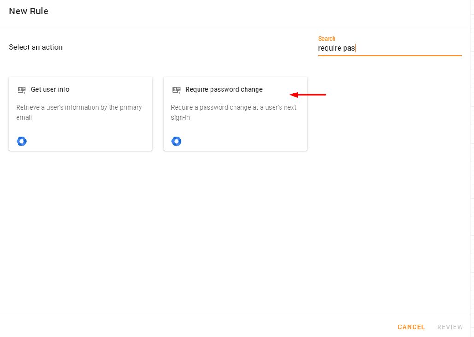Viewport: 474px width, 337px height.
Task: Click the description 'Retrieve a user's information by the primary email'
Action: pos(79,112)
